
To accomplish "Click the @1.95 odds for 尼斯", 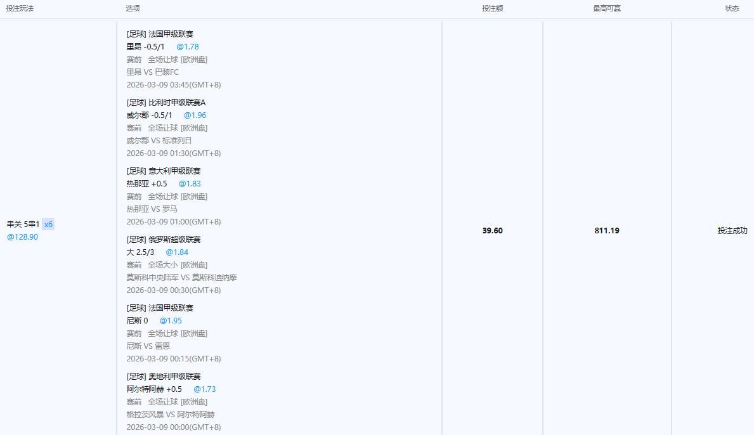I will pos(171,321).
